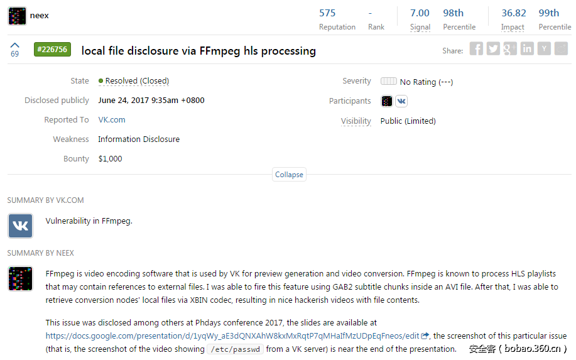Share report on Twitter
The width and height of the screenshot is (576, 360).
(493, 49)
